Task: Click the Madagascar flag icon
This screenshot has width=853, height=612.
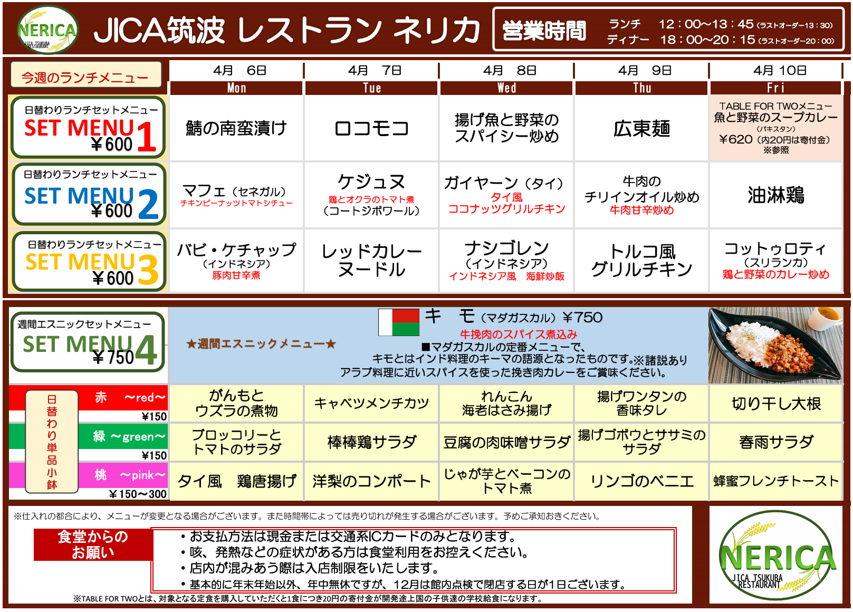Action: [398, 322]
